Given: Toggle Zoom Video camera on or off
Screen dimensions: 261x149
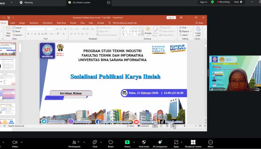Looking at the screenshot, I should [x=15, y=144].
